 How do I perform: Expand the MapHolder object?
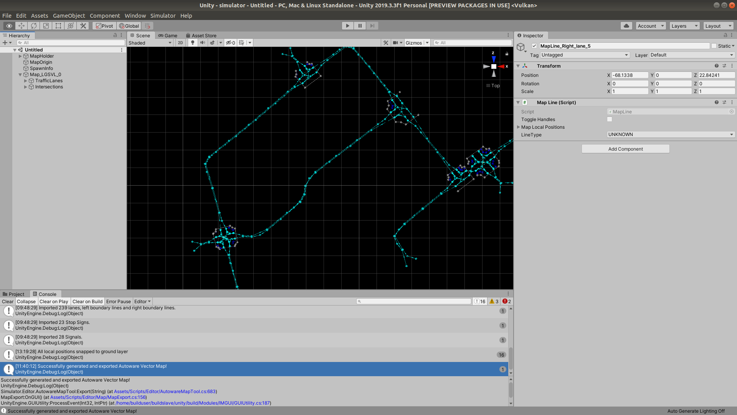pyautogui.click(x=20, y=56)
